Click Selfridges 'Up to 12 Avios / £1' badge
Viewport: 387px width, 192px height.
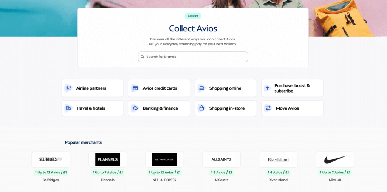point(51,172)
